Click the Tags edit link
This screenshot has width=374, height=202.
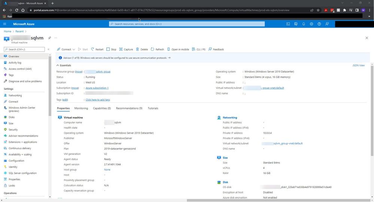click(65, 100)
